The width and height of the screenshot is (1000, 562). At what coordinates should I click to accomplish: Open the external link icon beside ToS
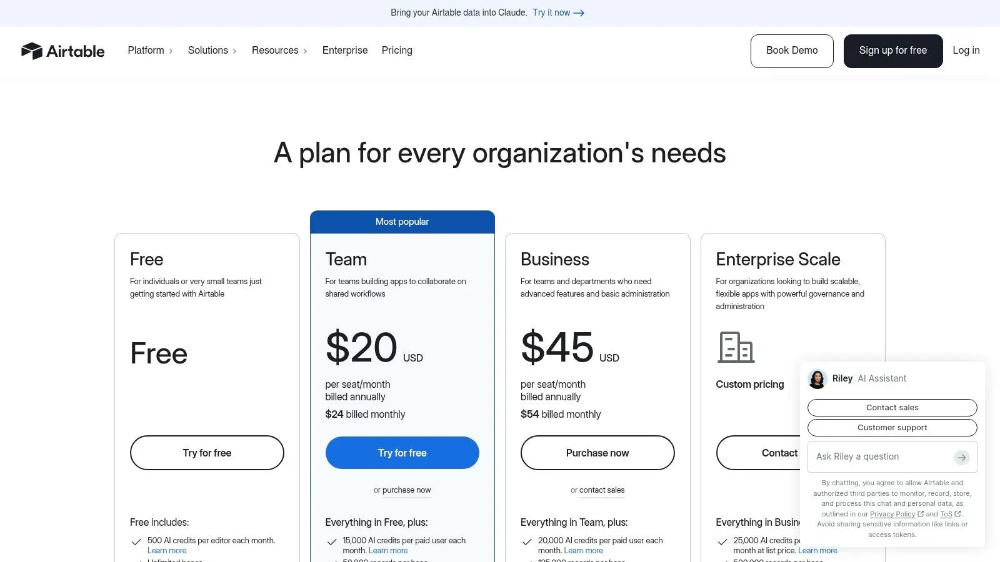(958, 514)
